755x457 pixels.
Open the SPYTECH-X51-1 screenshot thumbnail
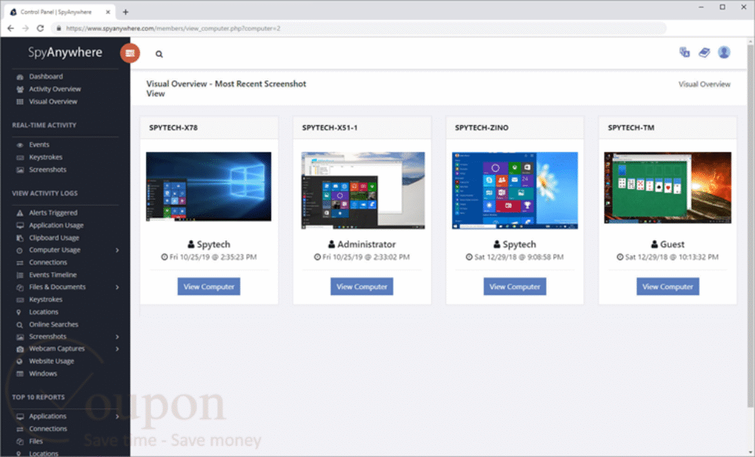pos(363,191)
